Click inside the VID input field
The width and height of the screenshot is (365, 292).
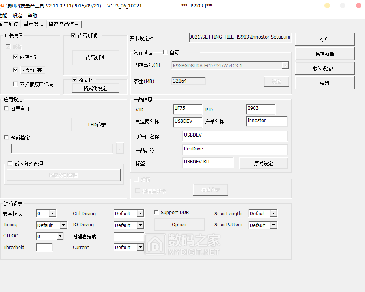[187, 109]
